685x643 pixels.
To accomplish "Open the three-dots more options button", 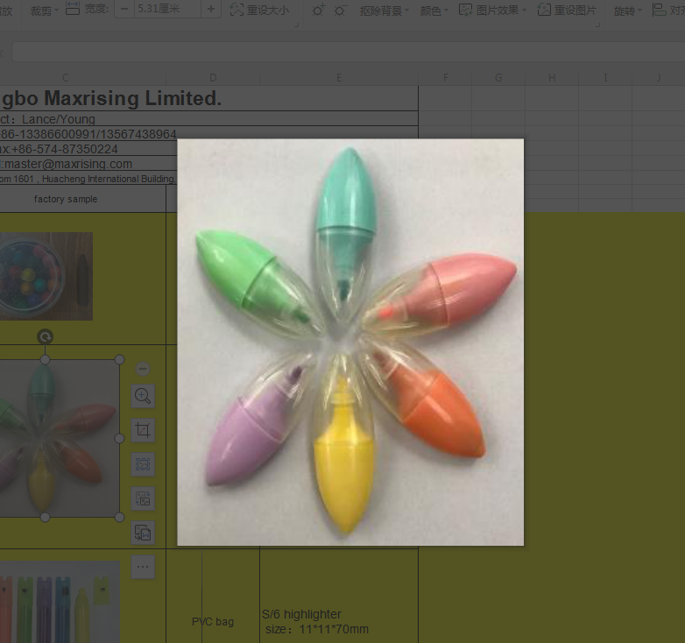I will click(x=143, y=567).
